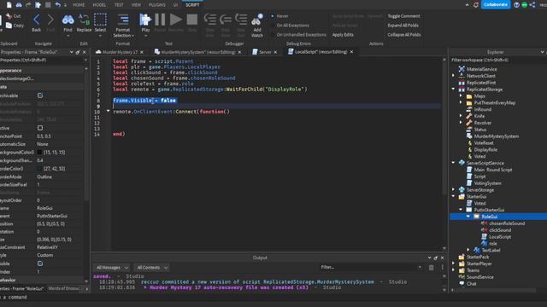The height and width of the screenshot is (307, 547).
Task: Select ReplicatedFirst in Explorer
Action: pos(480,83)
